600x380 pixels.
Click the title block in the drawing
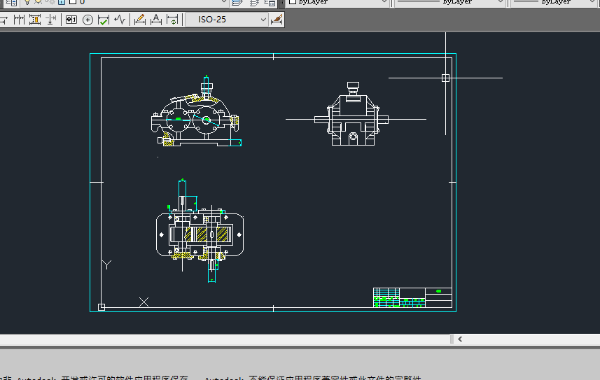(412, 297)
